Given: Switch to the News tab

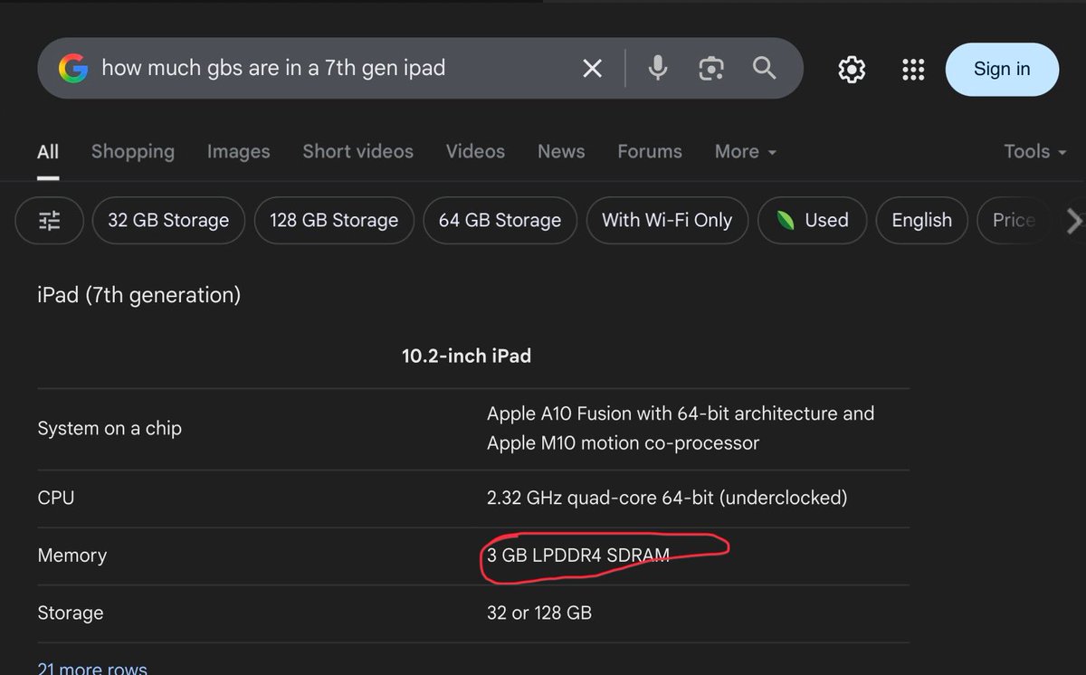Looking at the screenshot, I should point(561,152).
